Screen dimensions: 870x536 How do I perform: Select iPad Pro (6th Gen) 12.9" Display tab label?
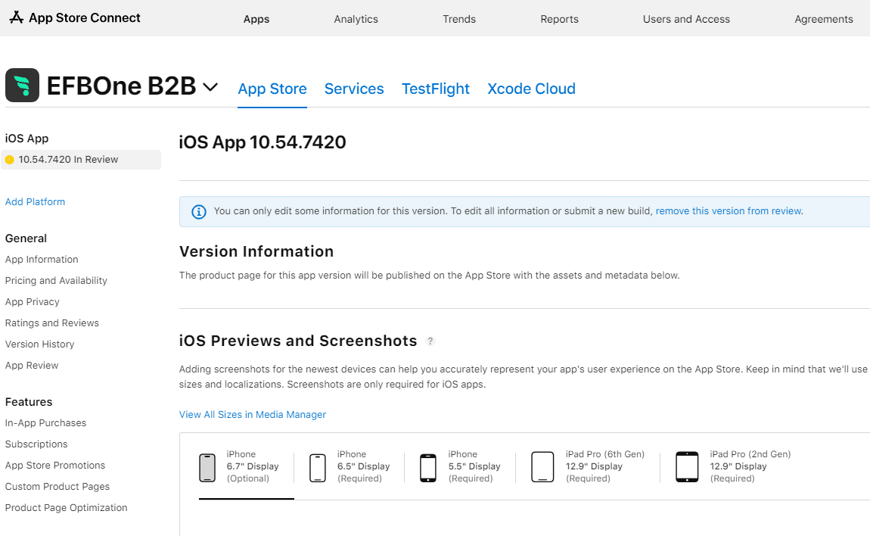tap(605, 466)
